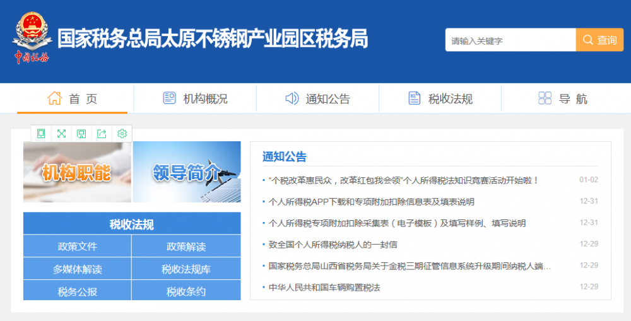Open the green settings gear icon

(122, 133)
